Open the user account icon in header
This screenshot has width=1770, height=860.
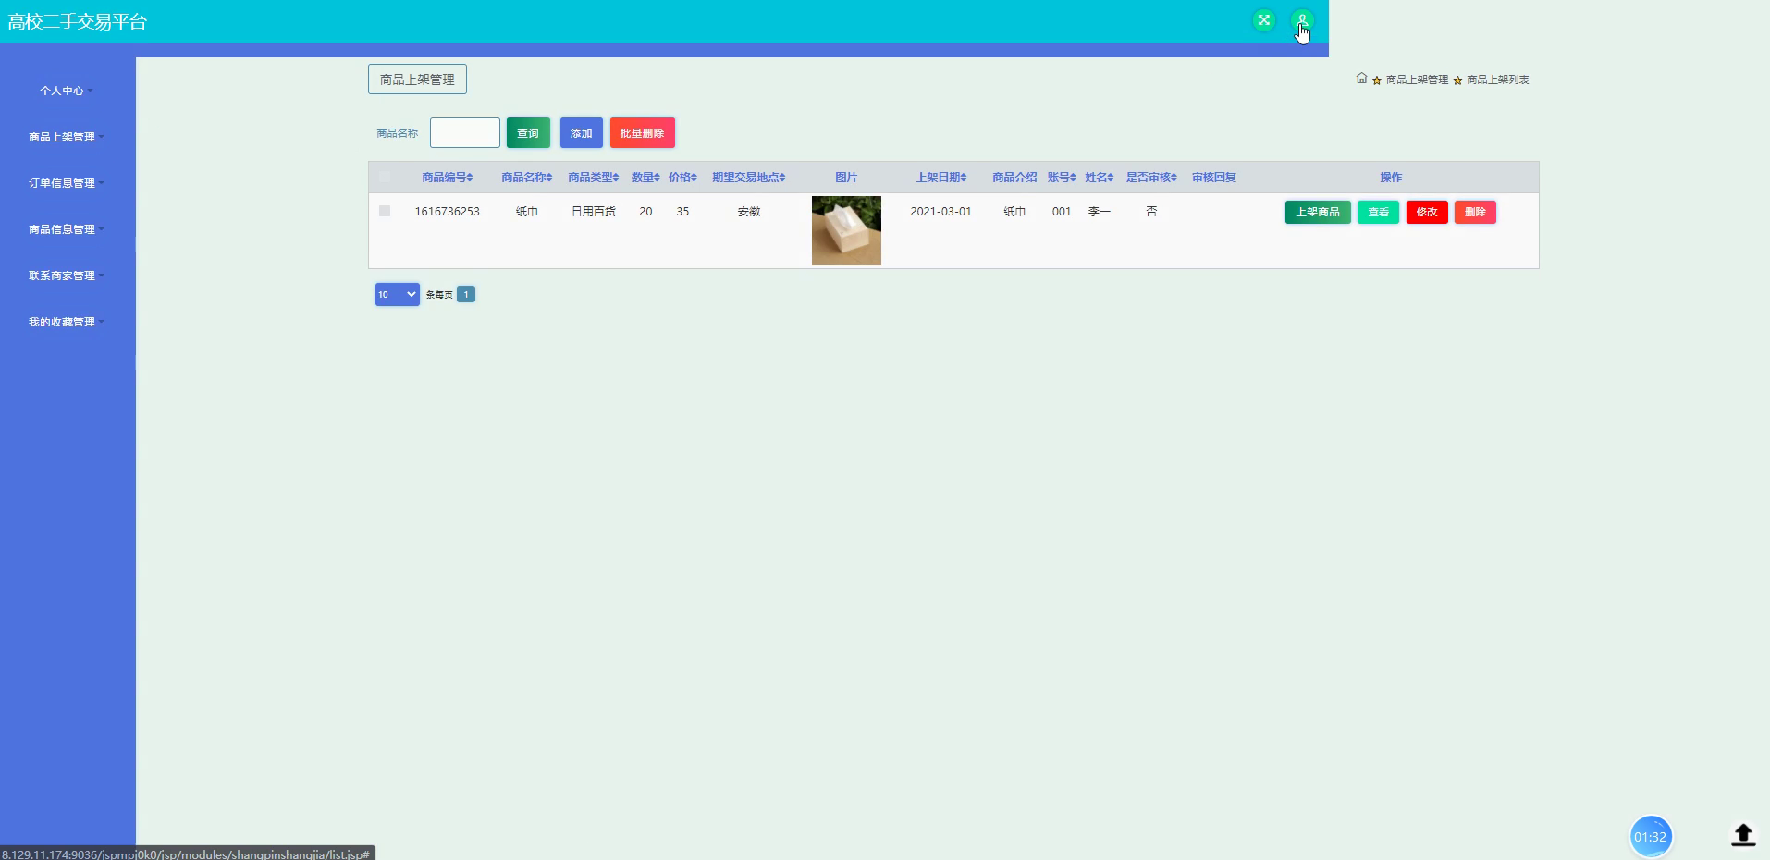[x=1302, y=20]
